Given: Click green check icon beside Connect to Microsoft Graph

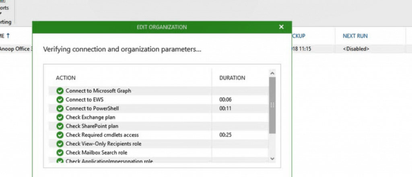Looking at the screenshot, I should [60, 91].
